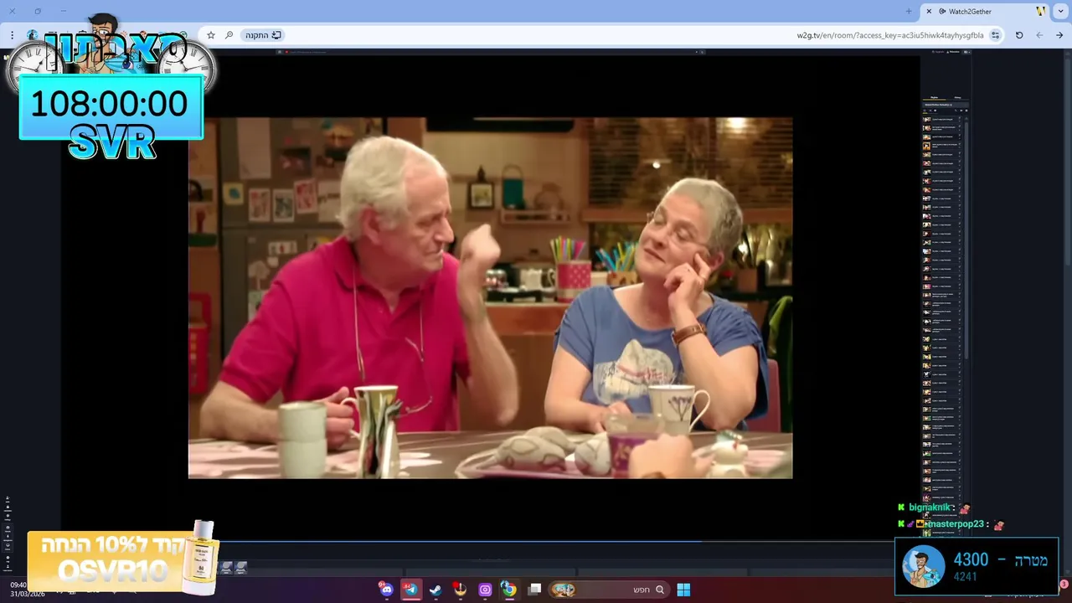This screenshot has height=603, width=1072.
Task: Select the Watch2Gether browser tab
Action: click(986, 12)
